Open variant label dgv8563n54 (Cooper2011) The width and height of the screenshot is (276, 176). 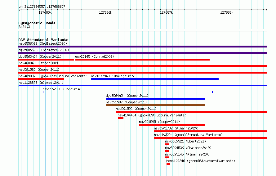click(x=40, y=56)
